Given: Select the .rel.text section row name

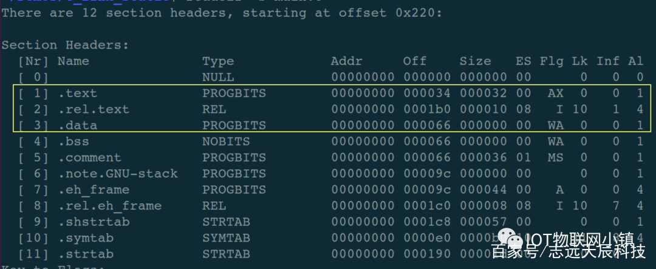Looking at the screenshot, I should (94, 110).
